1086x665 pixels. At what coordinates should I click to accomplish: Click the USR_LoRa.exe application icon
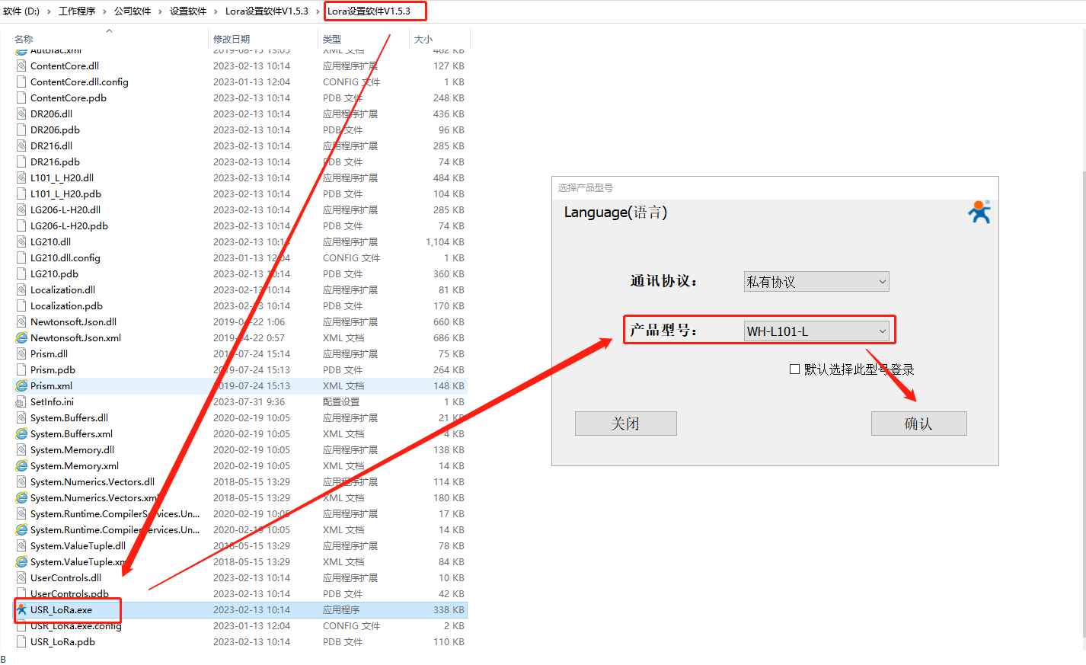pos(21,609)
